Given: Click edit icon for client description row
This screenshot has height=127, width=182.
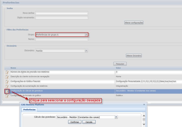Looking at the screenshot, I should pyautogui.click(x=7, y=77).
